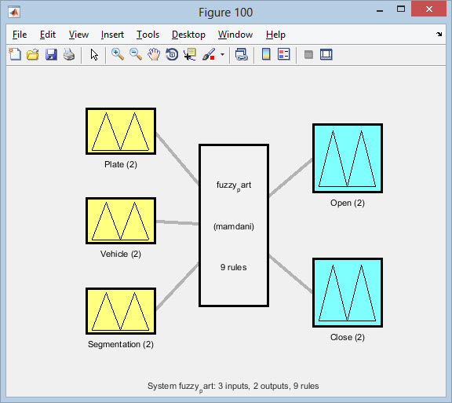Open a file with the folder icon

point(33,54)
